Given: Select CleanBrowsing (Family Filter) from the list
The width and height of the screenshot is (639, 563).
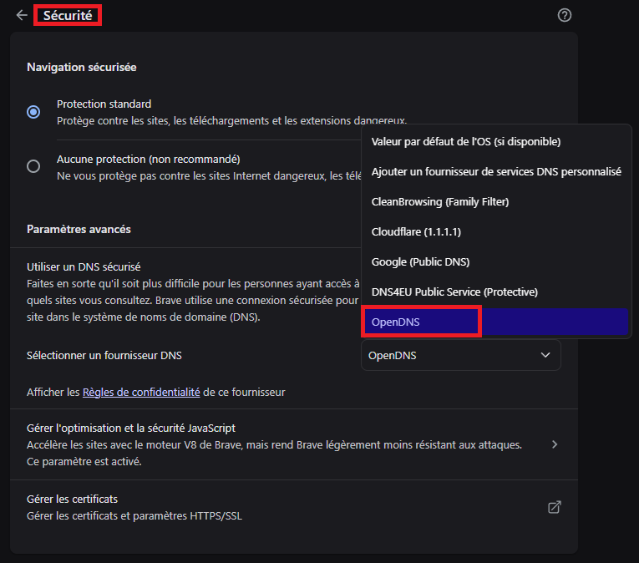Looking at the screenshot, I should tap(440, 202).
